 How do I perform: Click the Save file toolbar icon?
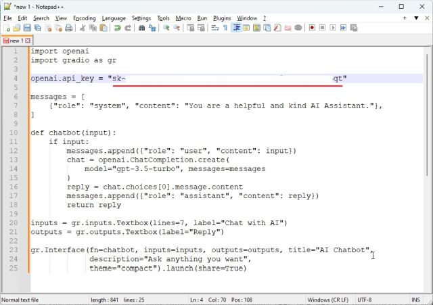click(26, 28)
